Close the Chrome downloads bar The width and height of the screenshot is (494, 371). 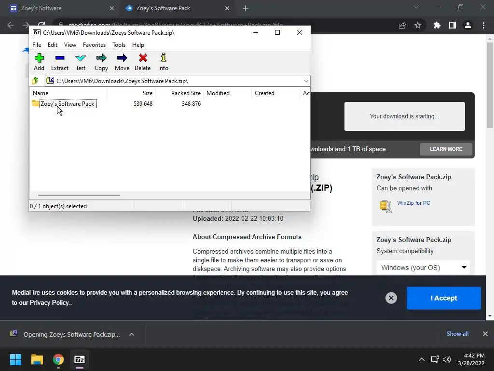click(x=485, y=334)
